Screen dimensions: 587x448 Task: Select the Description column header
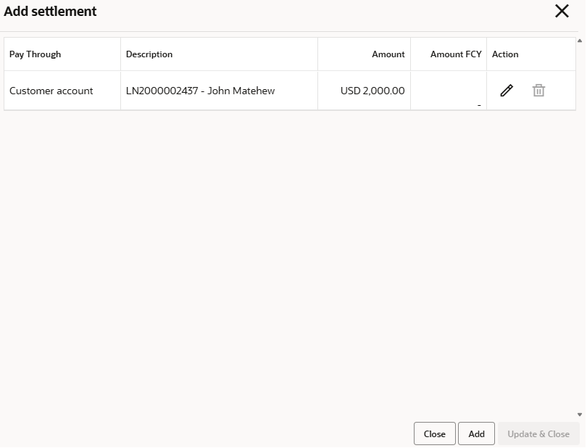(x=220, y=54)
